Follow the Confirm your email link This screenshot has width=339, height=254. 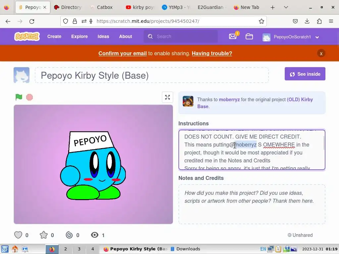pyautogui.click(x=122, y=53)
